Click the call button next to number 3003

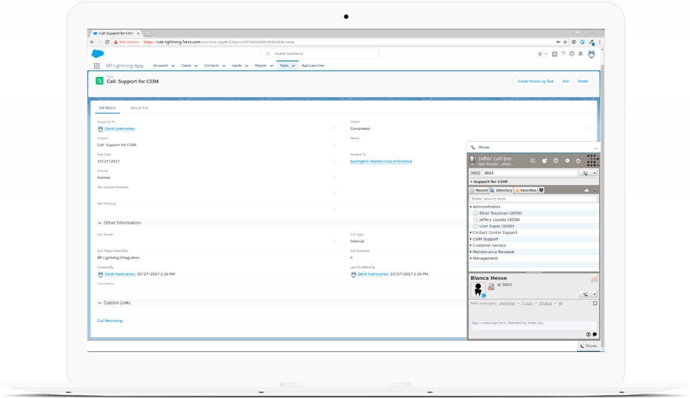click(586, 173)
